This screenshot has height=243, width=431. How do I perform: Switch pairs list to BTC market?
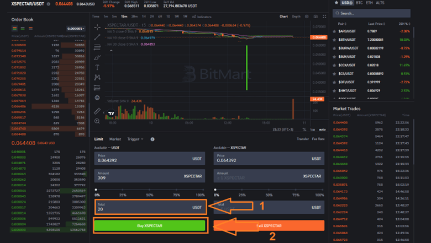click(x=359, y=3)
